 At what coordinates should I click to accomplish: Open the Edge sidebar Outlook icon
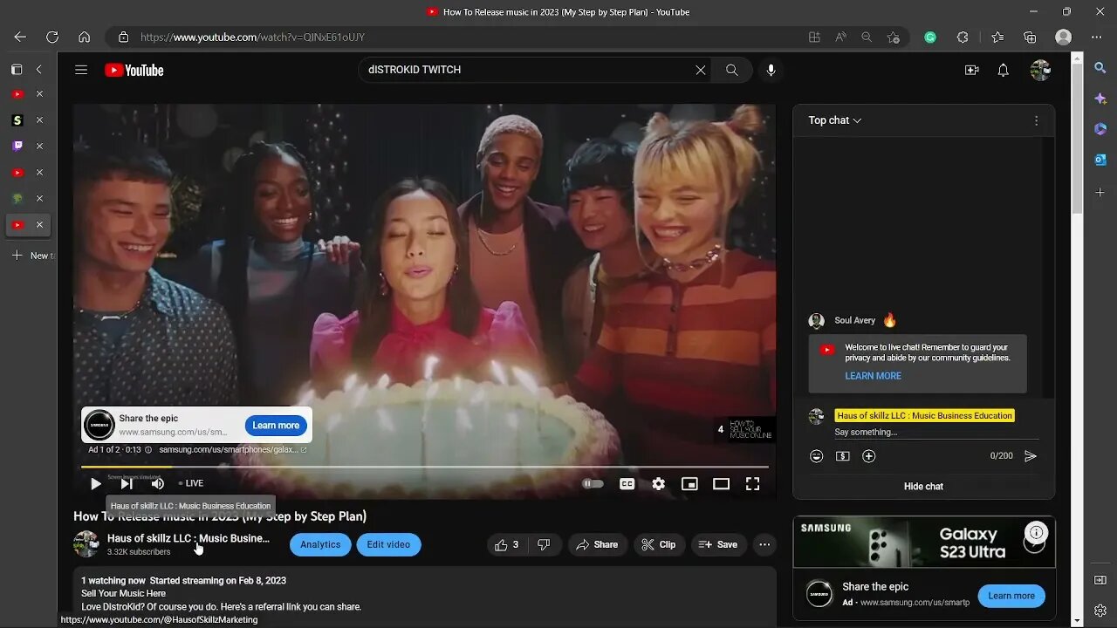[1100, 160]
